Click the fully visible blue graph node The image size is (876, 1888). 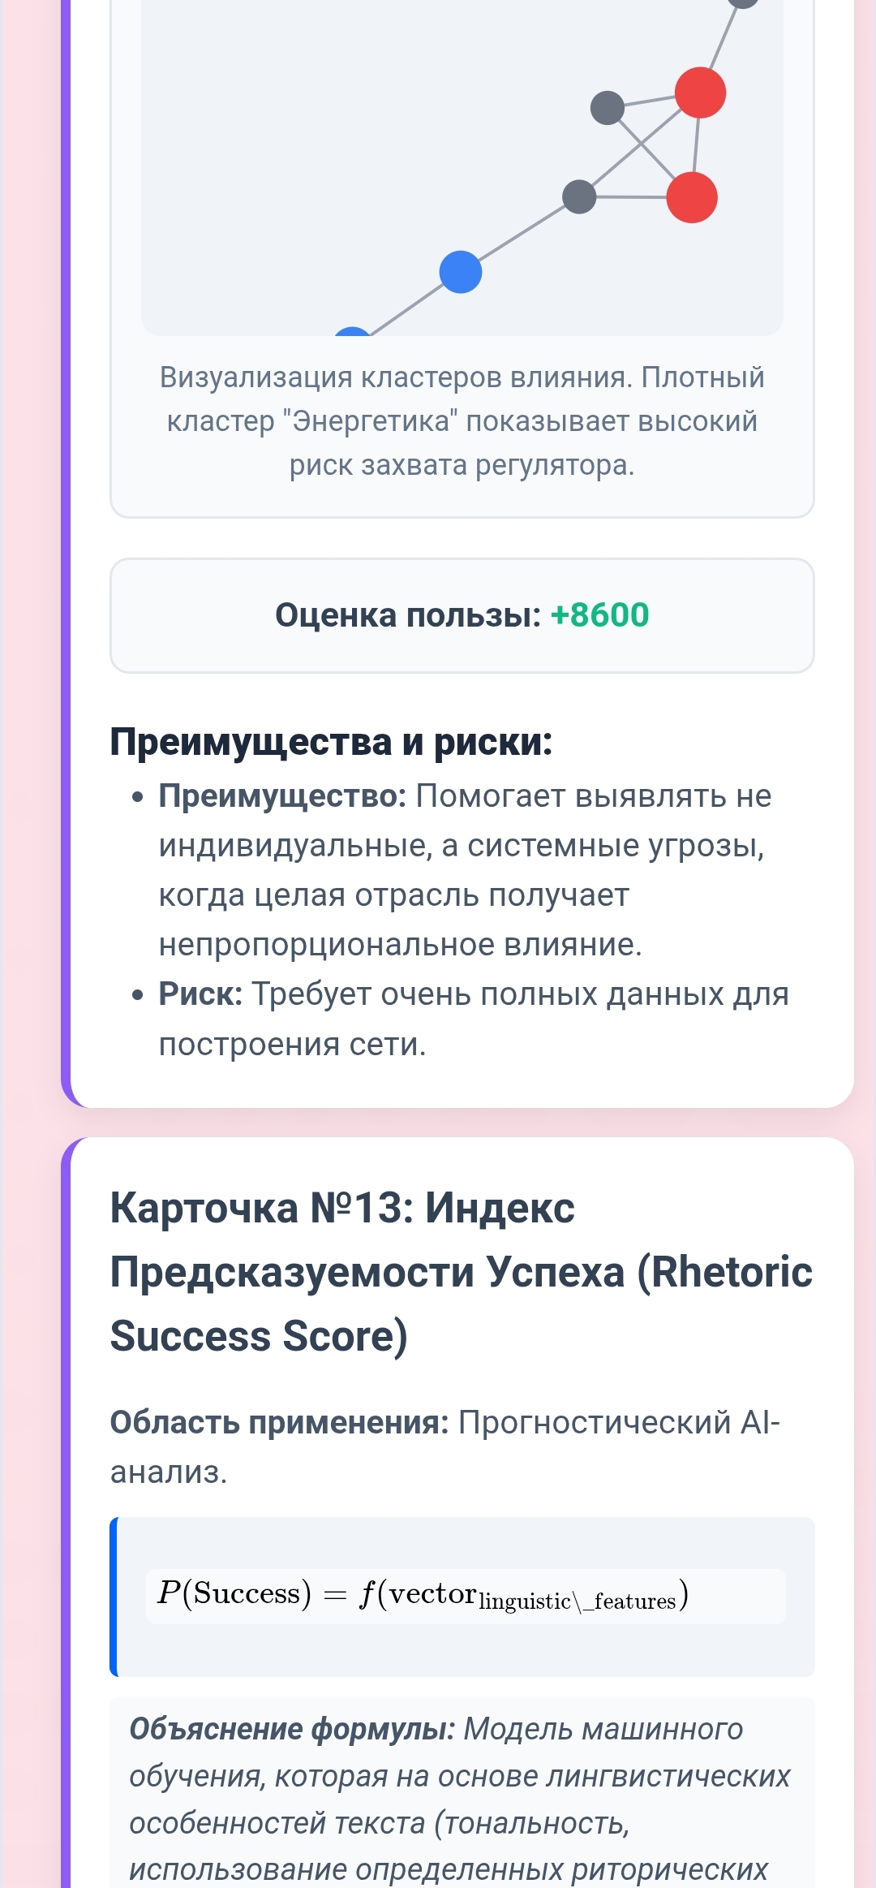(461, 272)
